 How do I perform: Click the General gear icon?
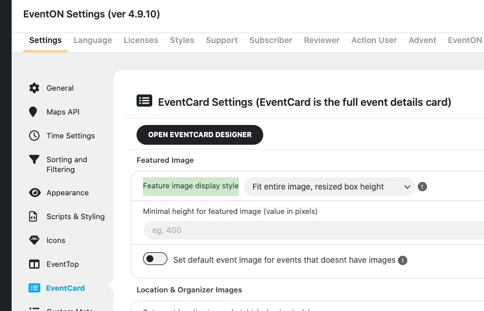point(34,88)
